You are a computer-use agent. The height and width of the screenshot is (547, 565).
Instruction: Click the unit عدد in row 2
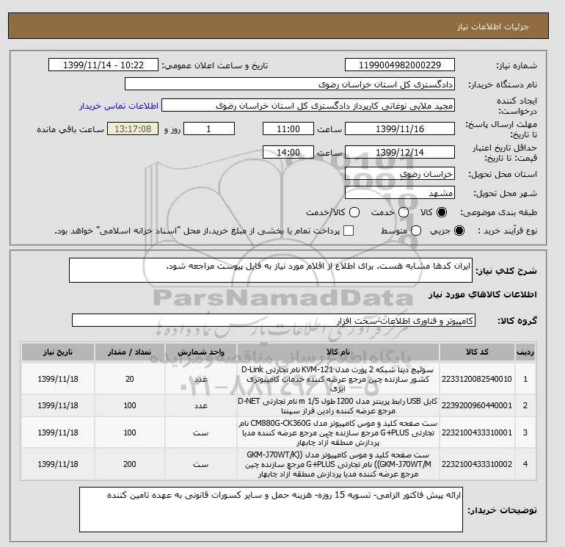coord(201,405)
